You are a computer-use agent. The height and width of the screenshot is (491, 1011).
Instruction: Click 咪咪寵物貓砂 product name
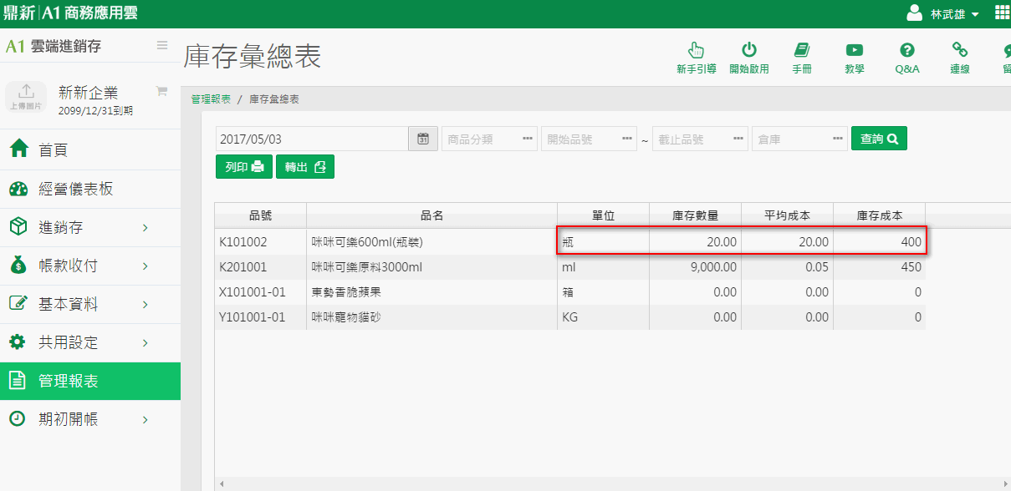[346, 317]
